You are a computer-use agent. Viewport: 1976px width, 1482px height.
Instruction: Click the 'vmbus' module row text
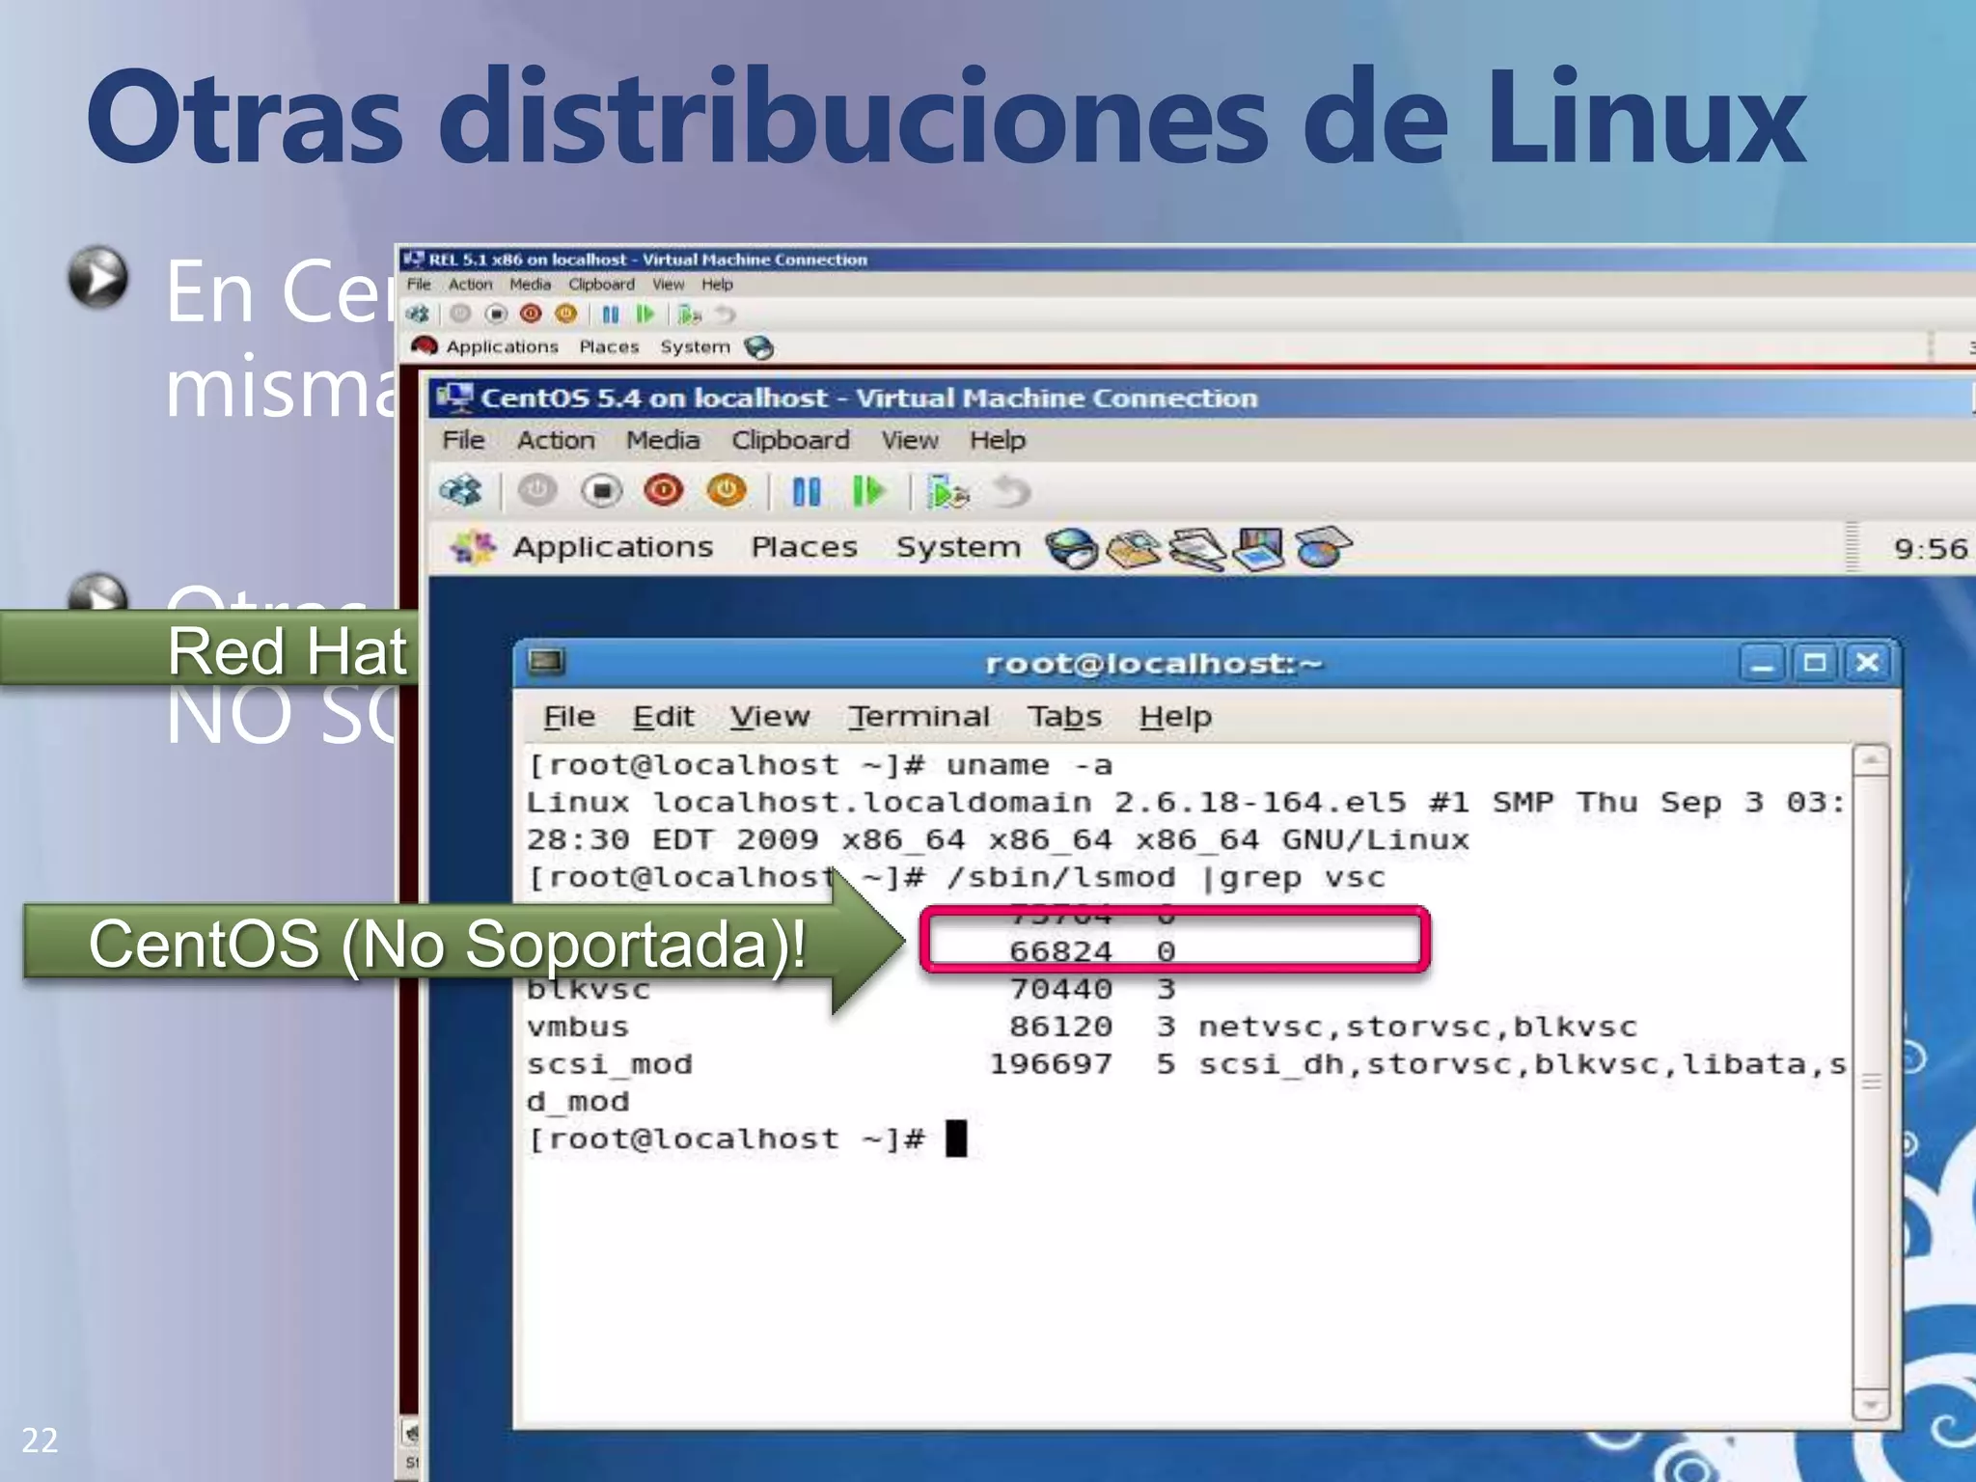578,1027
